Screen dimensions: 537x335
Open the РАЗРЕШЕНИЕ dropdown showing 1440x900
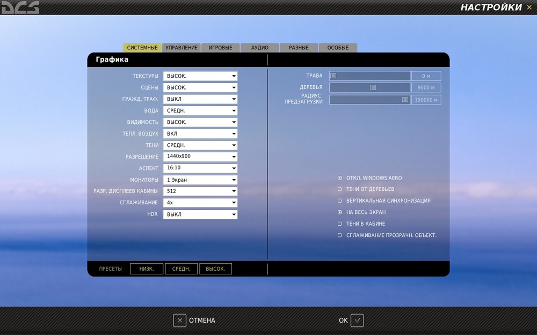tap(200, 157)
